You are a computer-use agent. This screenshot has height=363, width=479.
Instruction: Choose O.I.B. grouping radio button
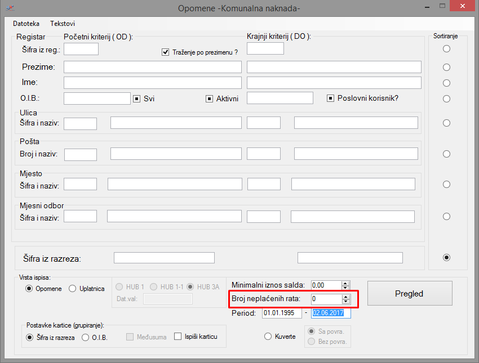[86, 338]
